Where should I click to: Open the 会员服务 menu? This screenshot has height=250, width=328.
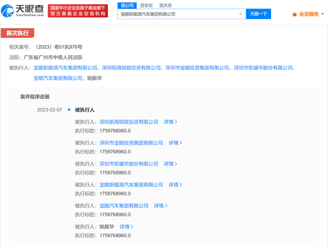pos(309,14)
